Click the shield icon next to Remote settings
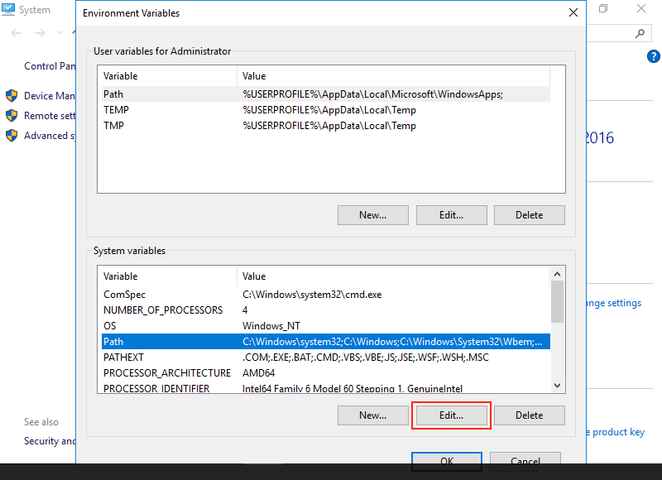Viewport: 662px width, 480px height. tap(12, 115)
